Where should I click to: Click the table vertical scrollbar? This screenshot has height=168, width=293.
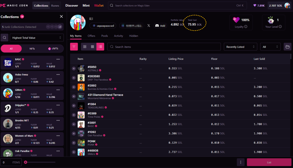pos(290,56)
